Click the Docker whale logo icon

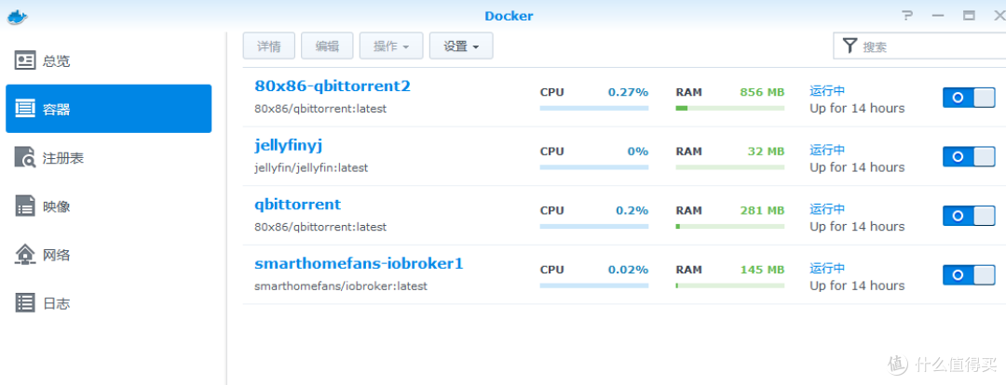[18, 16]
